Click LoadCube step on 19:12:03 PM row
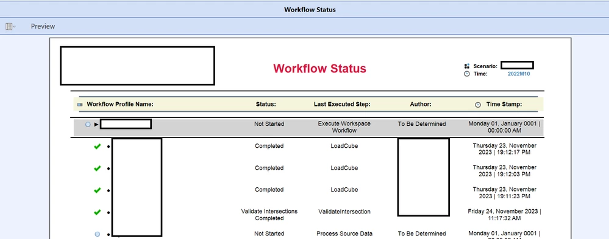The image size is (609, 239). click(344, 168)
